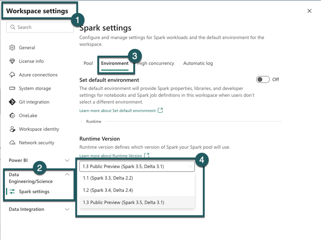Open License info page

coord(31,61)
